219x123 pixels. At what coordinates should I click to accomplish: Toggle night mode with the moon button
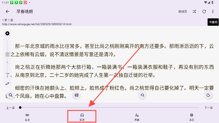208,95
